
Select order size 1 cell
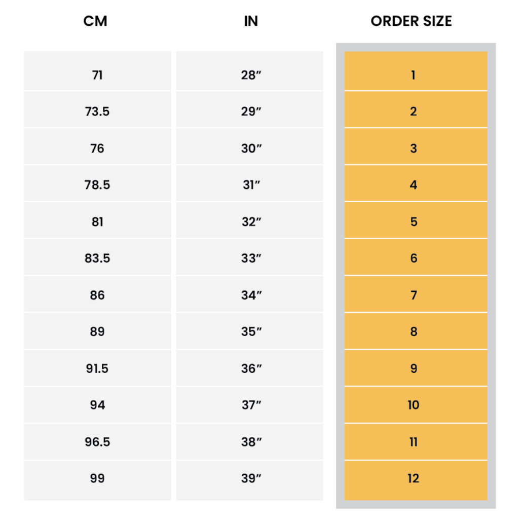[x=414, y=75]
